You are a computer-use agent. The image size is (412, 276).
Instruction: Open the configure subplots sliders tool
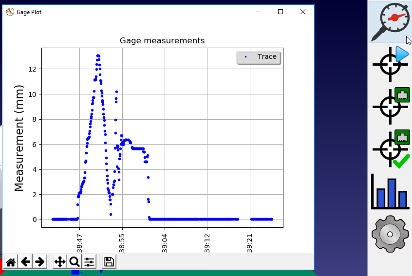coord(89,262)
